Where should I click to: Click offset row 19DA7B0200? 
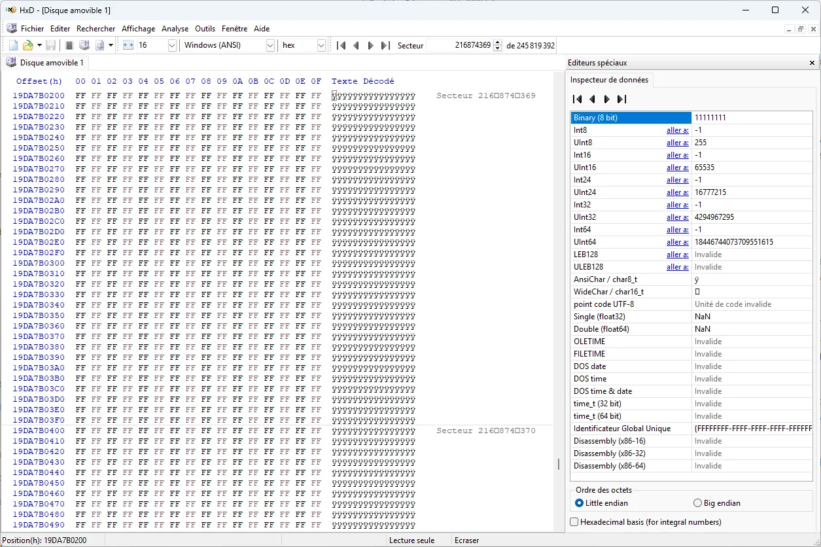pyautogui.click(x=39, y=96)
